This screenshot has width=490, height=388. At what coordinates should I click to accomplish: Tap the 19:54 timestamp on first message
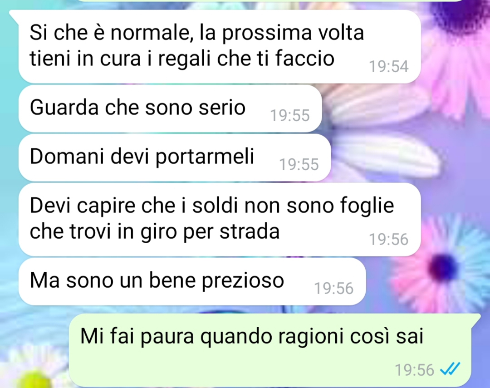pos(389,66)
